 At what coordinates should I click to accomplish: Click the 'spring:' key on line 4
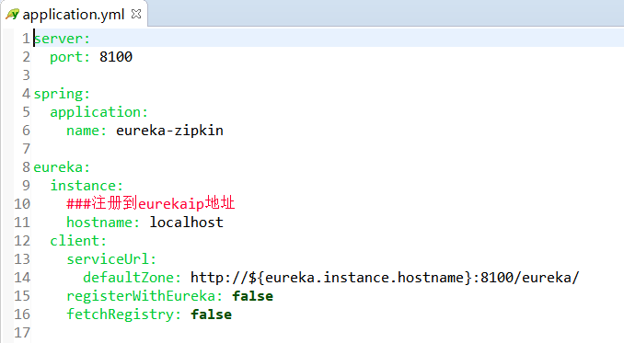(x=62, y=94)
